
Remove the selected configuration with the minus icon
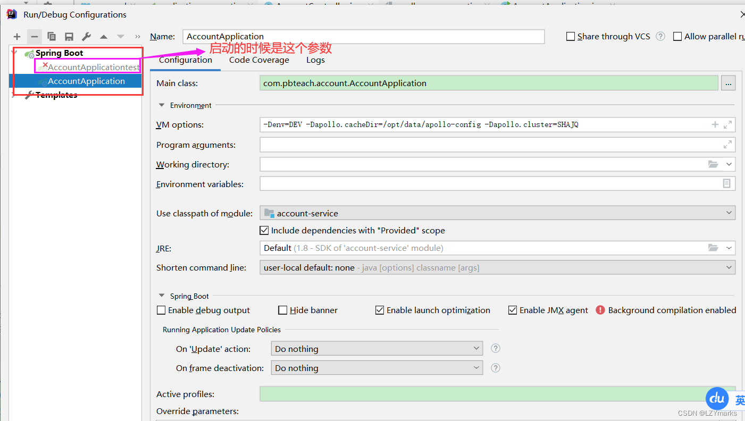(35, 37)
